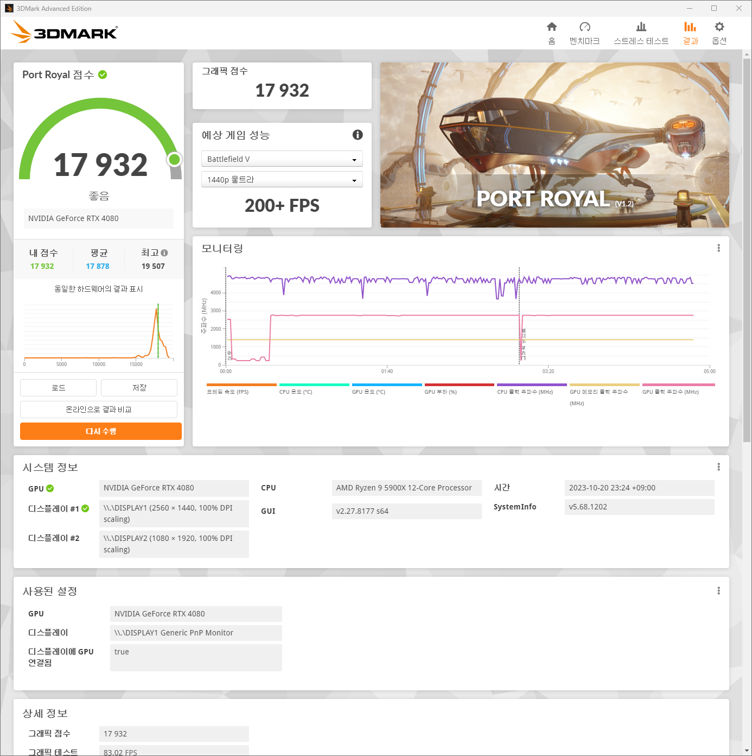Click the NVIDIA GeForce RTX 4080 label under score gauge
Viewport: 752px width, 756px height.
point(99,218)
